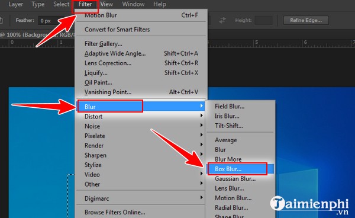Select Lens Correction filter
This screenshot has width=355, height=218.
(x=141, y=63)
